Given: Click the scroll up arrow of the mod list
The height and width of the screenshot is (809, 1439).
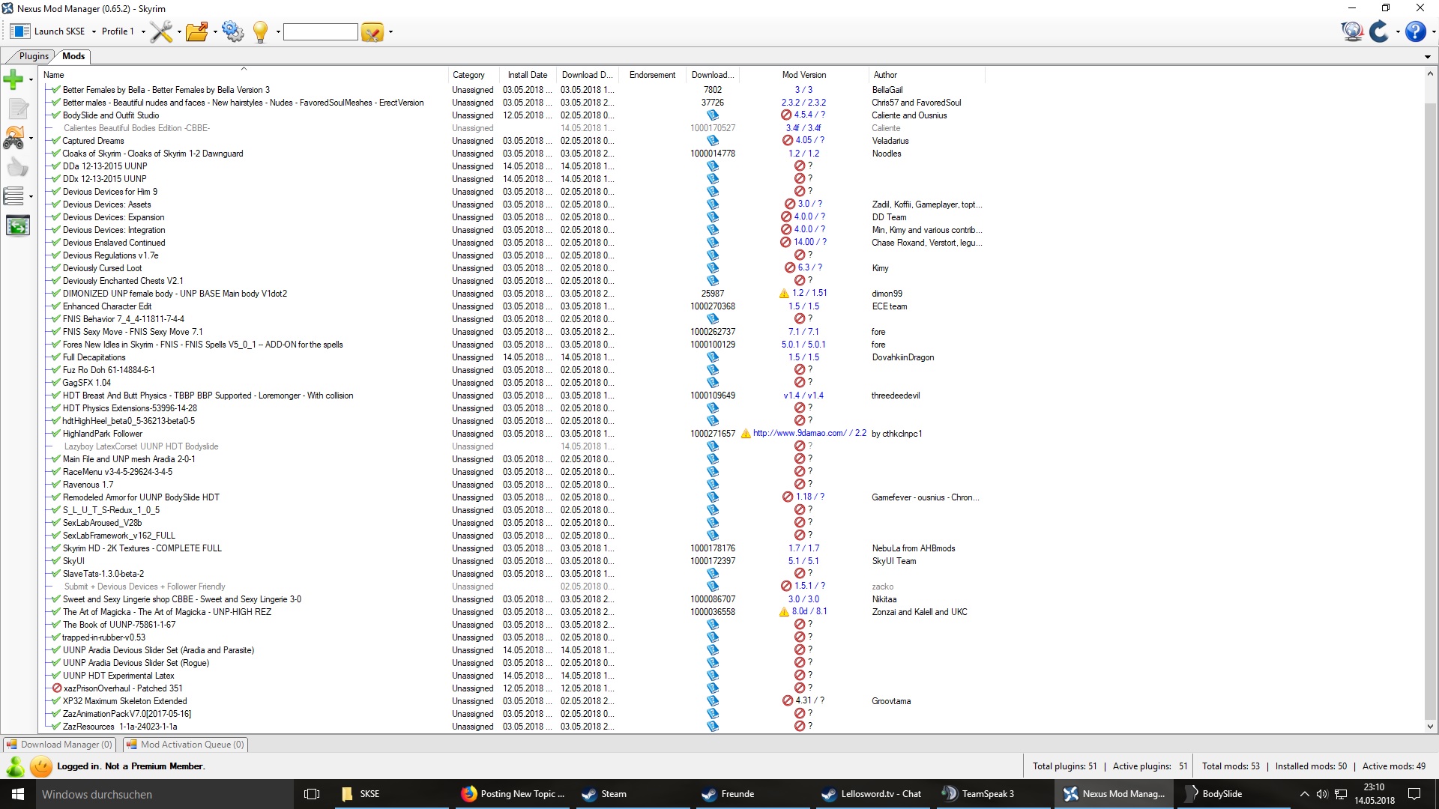Looking at the screenshot, I should coord(1430,74).
